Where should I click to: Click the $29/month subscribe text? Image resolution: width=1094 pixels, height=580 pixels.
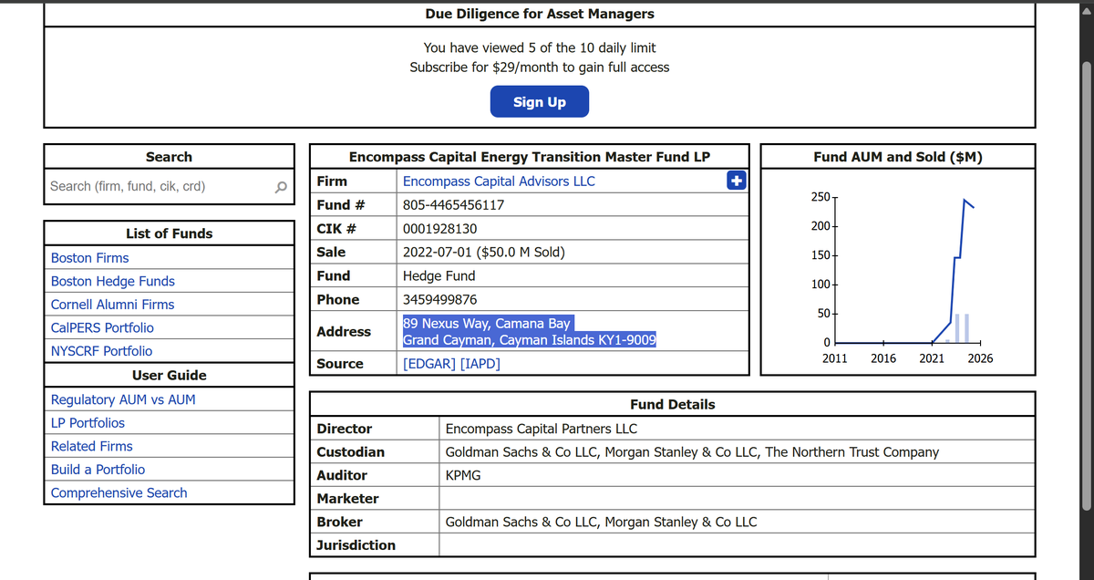click(540, 67)
